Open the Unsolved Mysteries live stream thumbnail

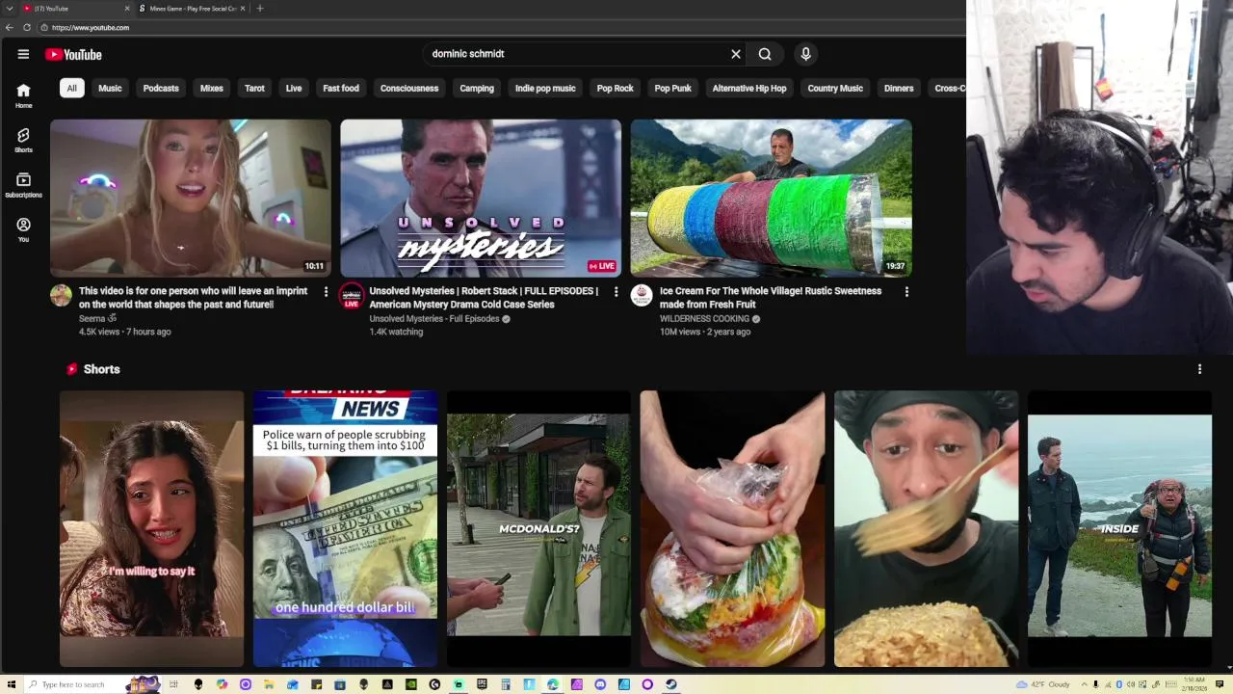coord(481,198)
